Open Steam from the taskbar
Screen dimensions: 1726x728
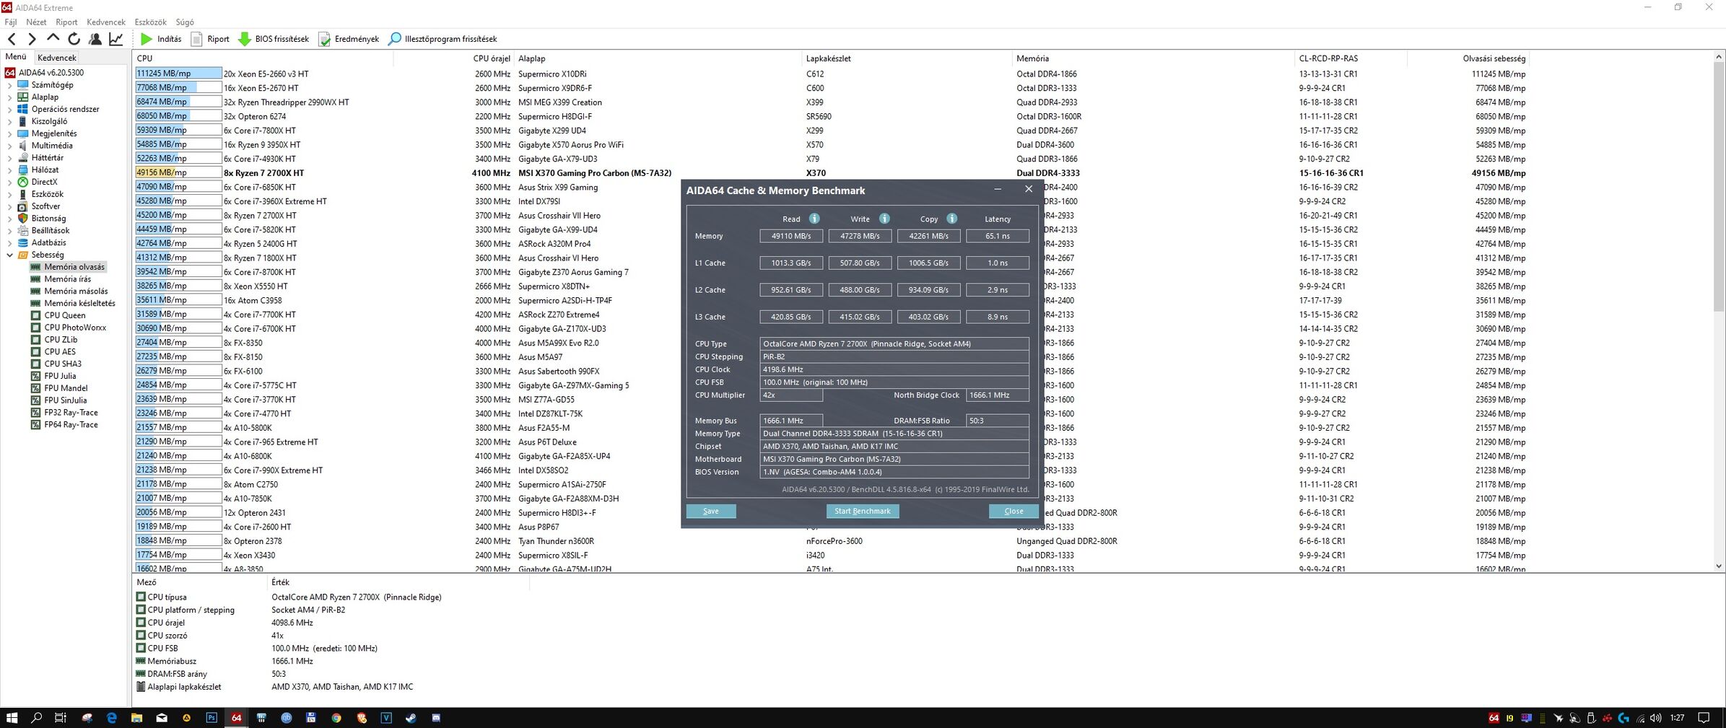pos(411,718)
